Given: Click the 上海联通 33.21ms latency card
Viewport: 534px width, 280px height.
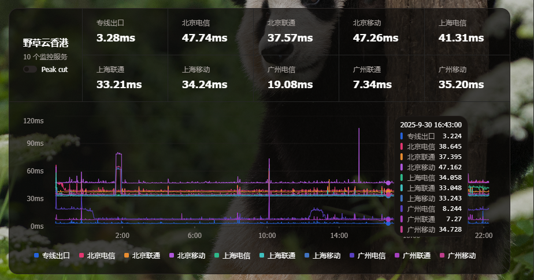Looking at the screenshot, I should click(x=125, y=78).
